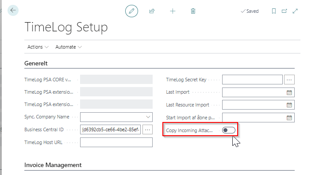Click the TimeLog Setup page title
Viewport: 323px width, 175px height.
tap(66, 27)
